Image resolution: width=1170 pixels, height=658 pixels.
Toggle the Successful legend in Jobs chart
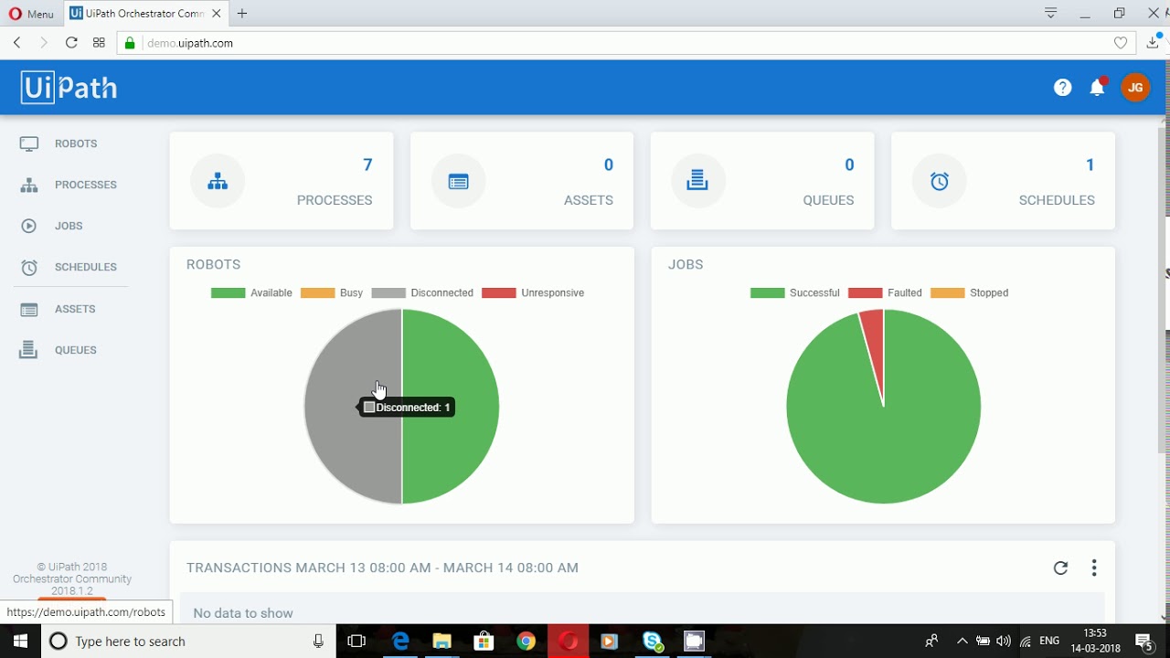click(x=794, y=292)
